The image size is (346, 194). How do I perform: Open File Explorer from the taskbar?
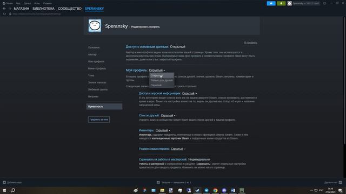(x=162, y=190)
